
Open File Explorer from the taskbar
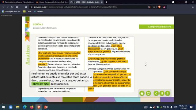(18, 107)
